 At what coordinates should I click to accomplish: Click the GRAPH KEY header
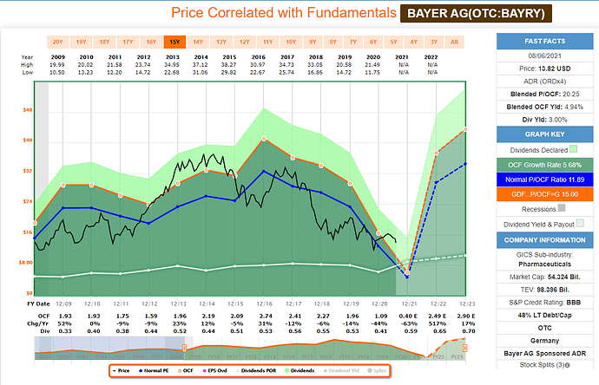[x=545, y=134]
